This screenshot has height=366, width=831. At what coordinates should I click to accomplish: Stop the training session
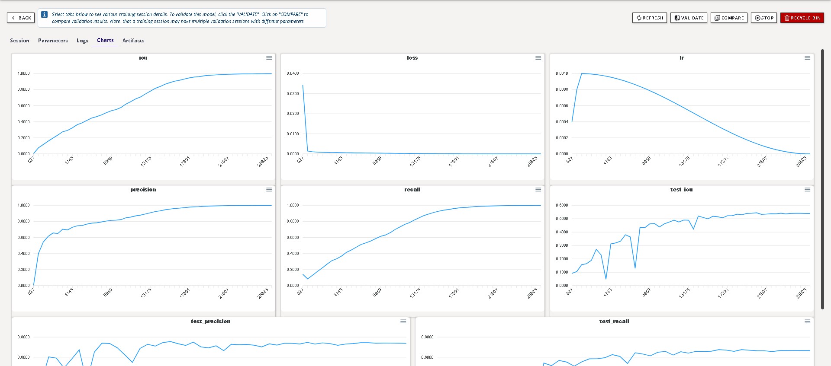point(763,18)
